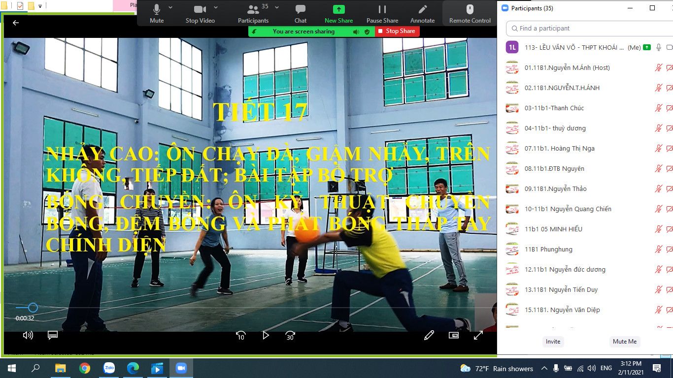Click the Annotate pencil icon in Zoom toolbar
This screenshot has height=378, width=673.
[x=422, y=10]
